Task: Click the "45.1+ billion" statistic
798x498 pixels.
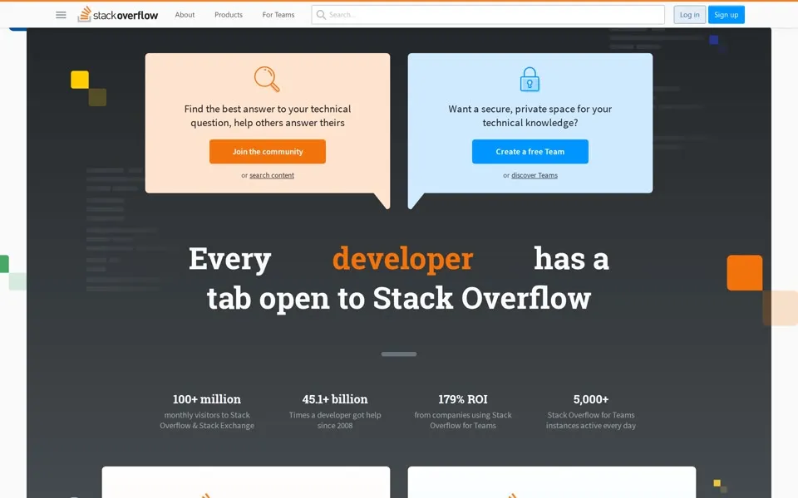Action: 335,399
